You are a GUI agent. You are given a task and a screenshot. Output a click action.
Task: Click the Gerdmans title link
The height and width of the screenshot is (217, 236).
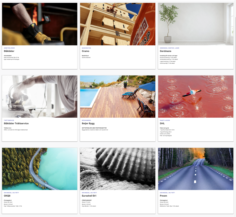point(166,51)
